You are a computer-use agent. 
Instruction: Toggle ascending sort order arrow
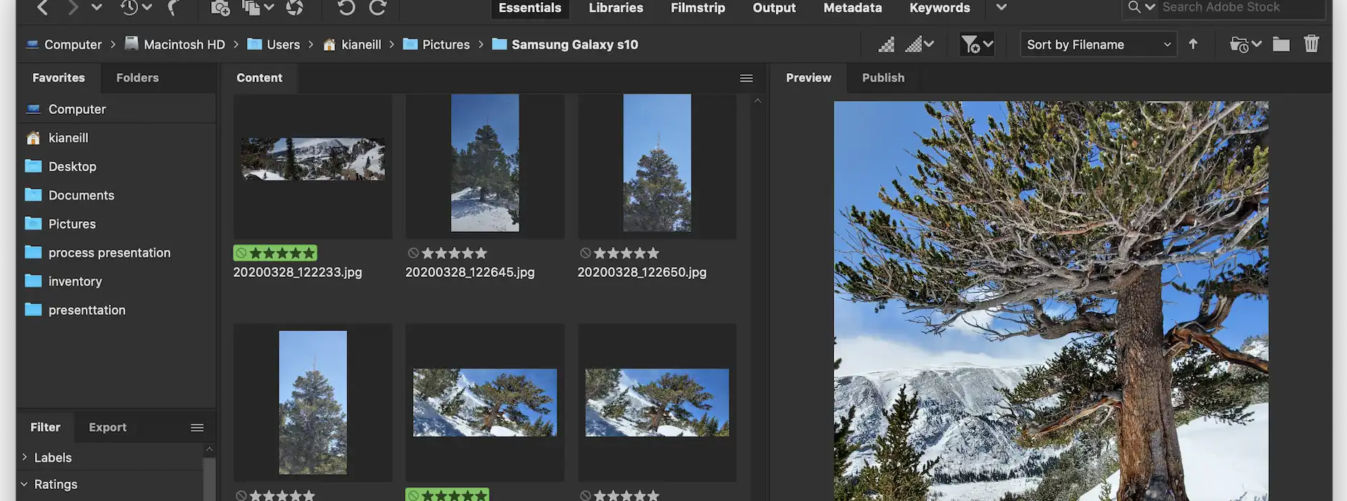point(1193,44)
